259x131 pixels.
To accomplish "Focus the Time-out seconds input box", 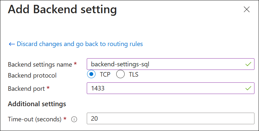I will point(170,119).
